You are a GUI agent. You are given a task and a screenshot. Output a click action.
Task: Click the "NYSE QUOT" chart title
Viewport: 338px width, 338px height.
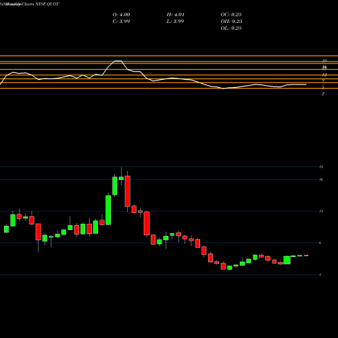click(48, 4)
